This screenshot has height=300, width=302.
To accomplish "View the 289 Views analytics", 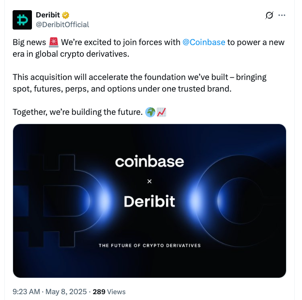I will tap(109, 292).
